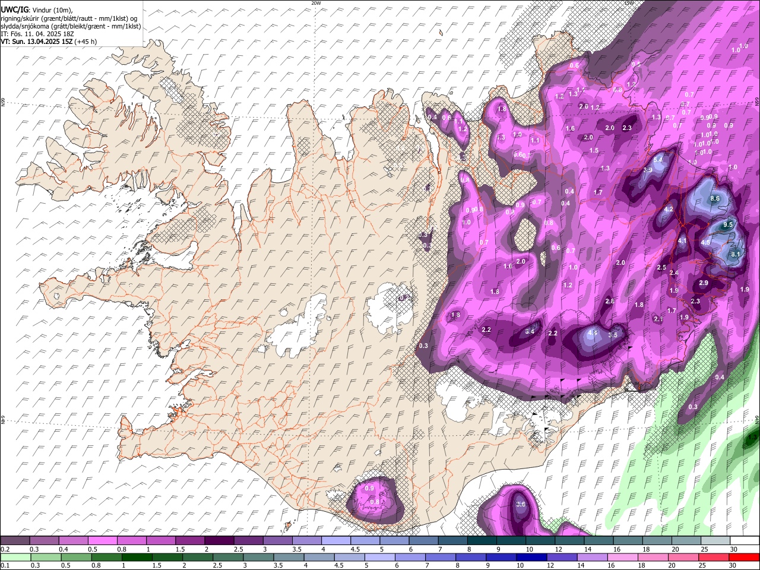Click the 2.8 precipitation value label
This screenshot has height=570, width=760.
click(x=610, y=302)
